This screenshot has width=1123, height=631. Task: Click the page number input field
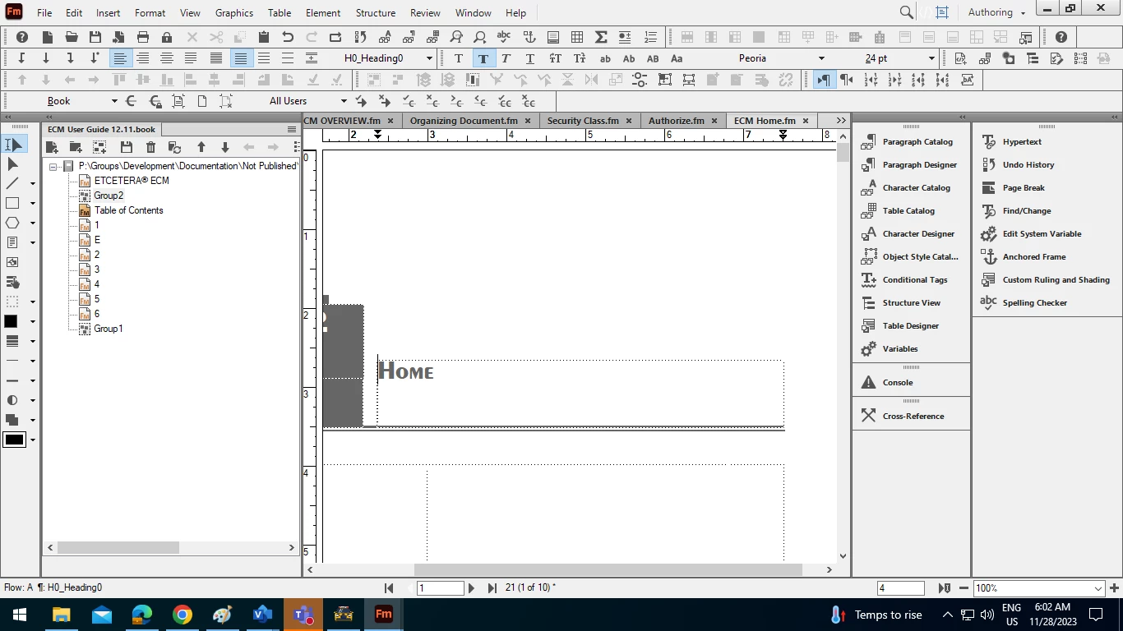(x=441, y=588)
